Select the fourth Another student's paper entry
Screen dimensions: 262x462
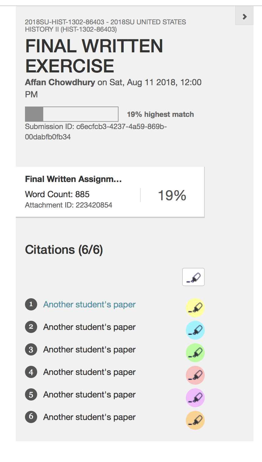pos(89,372)
